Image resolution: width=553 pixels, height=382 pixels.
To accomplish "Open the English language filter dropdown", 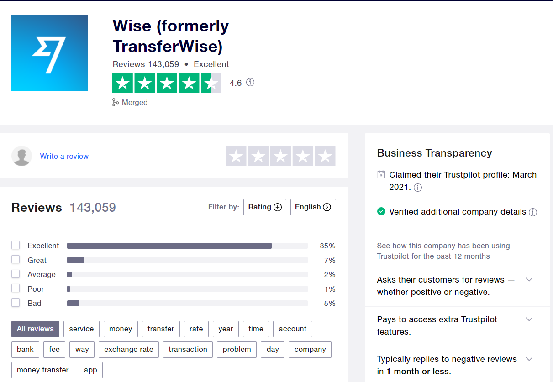I will coord(313,207).
